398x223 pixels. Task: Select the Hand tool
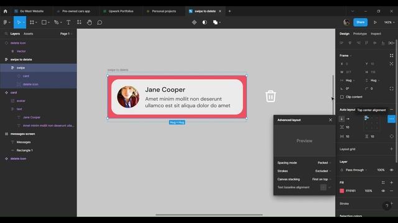(x=90, y=22)
